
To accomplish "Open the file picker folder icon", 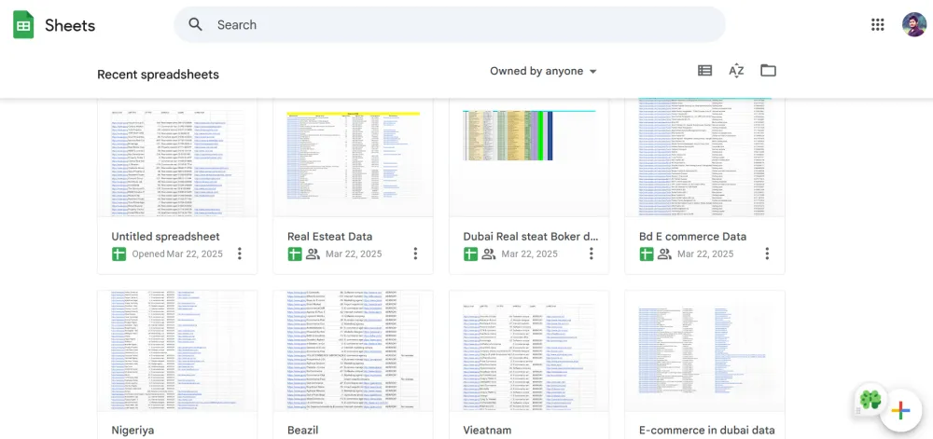I will coord(768,71).
